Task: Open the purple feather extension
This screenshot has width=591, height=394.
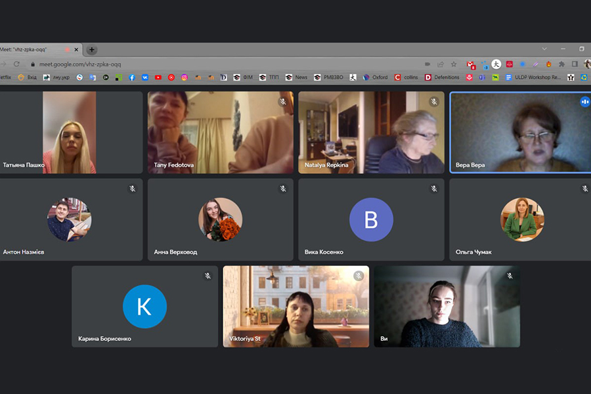Action: [536, 64]
